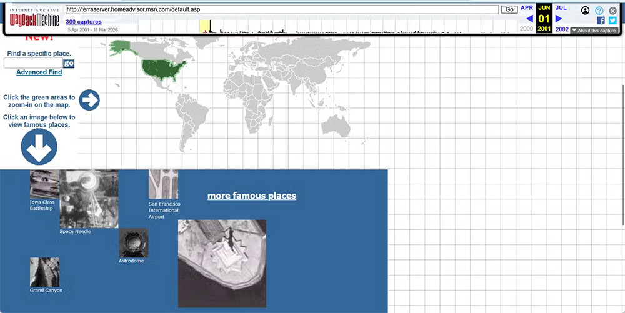Viewport: 625px width, 313px height.
Task: Open the 300 captures link
Action: click(x=84, y=22)
